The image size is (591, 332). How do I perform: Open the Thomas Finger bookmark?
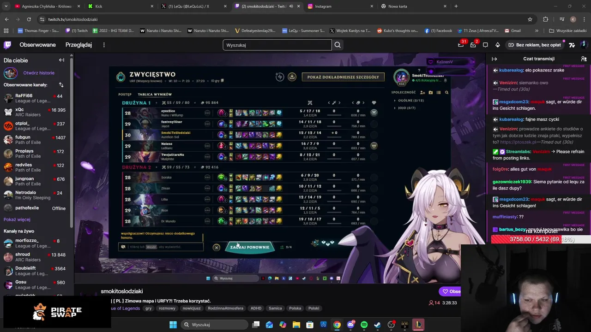click(x=38, y=30)
